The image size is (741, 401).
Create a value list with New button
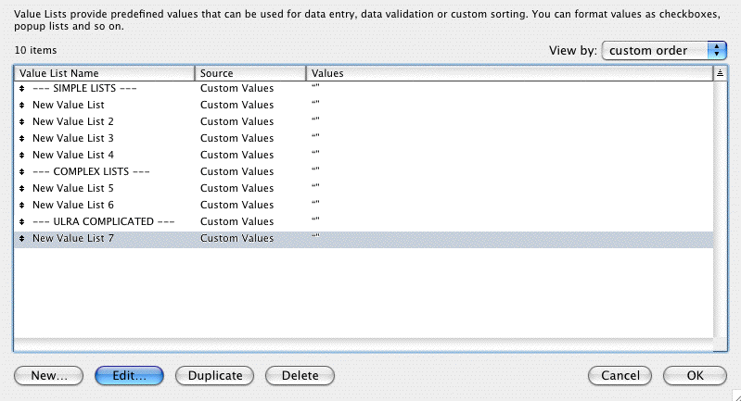(x=48, y=375)
